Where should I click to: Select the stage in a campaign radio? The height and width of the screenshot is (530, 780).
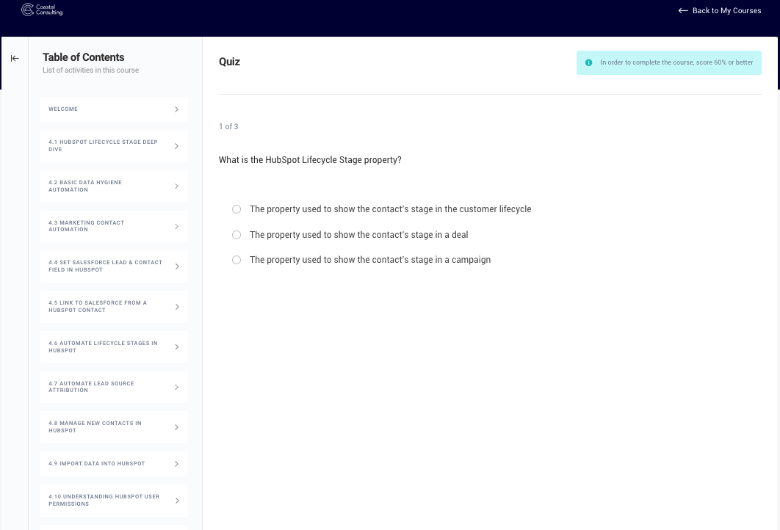pos(236,260)
